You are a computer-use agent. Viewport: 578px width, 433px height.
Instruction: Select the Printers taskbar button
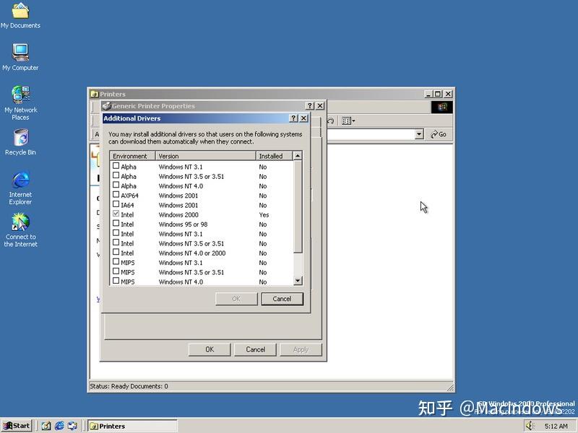(130, 426)
